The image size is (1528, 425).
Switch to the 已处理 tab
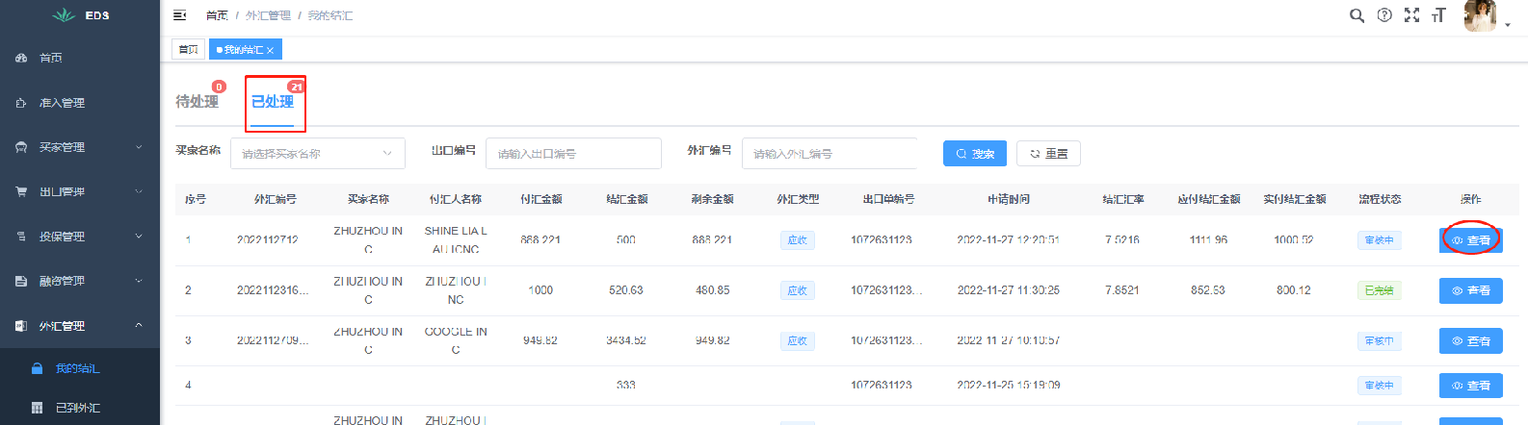(x=273, y=101)
